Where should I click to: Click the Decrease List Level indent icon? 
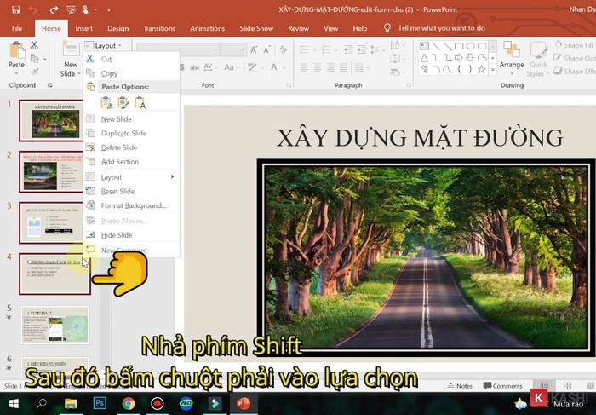click(347, 49)
